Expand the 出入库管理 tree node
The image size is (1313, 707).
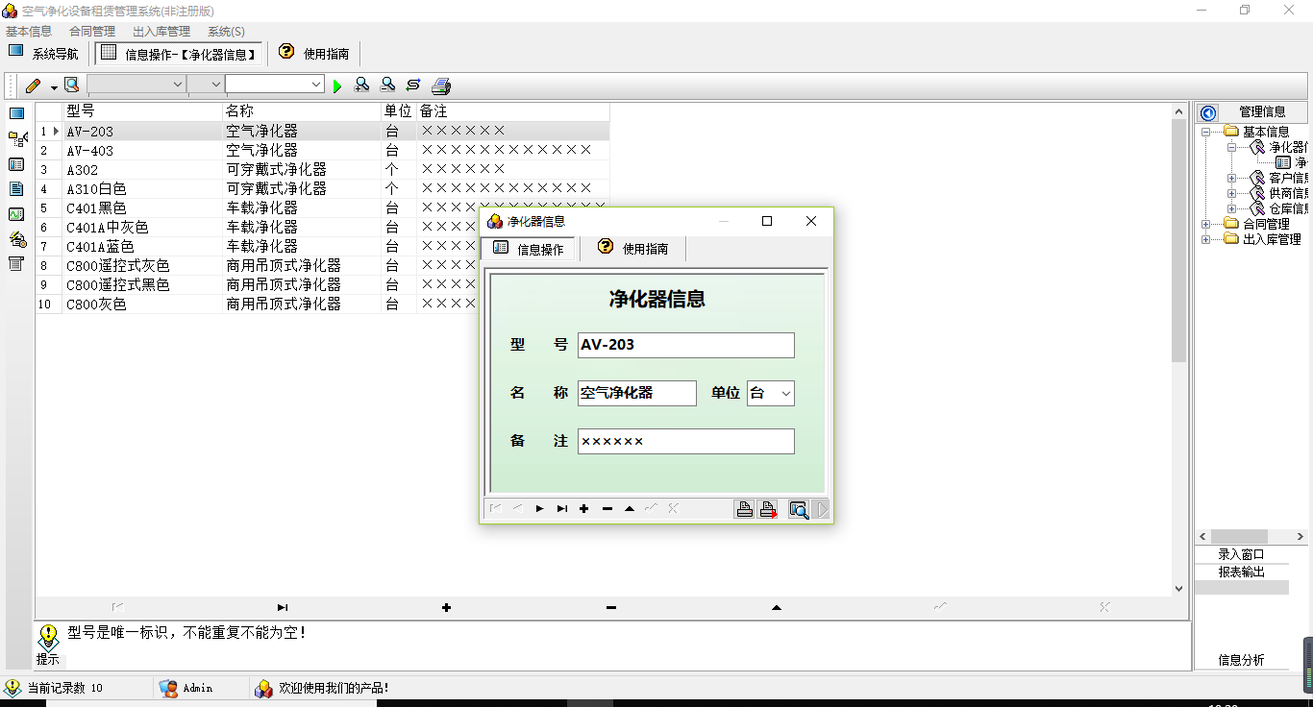pyautogui.click(x=1206, y=240)
